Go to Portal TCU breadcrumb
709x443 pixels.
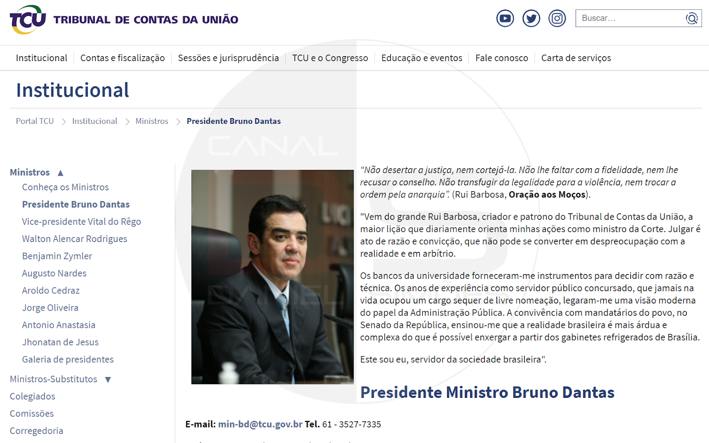coord(35,121)
